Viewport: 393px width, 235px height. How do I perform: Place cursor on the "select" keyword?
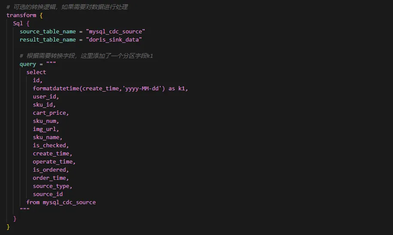coord(36,72)
